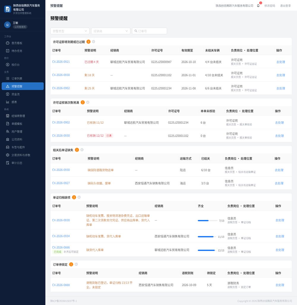Click 去处理 for order CX-2026-0888
The height and width of the screenshot is (305, 297).
click(x=280, y=285)
